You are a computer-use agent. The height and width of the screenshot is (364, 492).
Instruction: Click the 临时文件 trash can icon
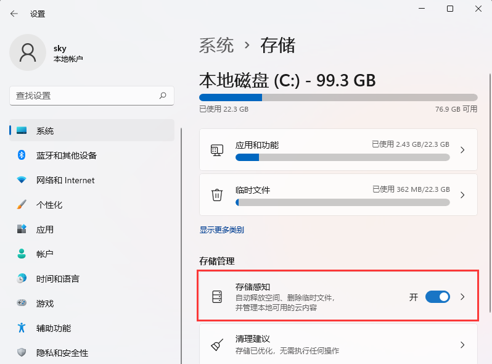point(217,195)
